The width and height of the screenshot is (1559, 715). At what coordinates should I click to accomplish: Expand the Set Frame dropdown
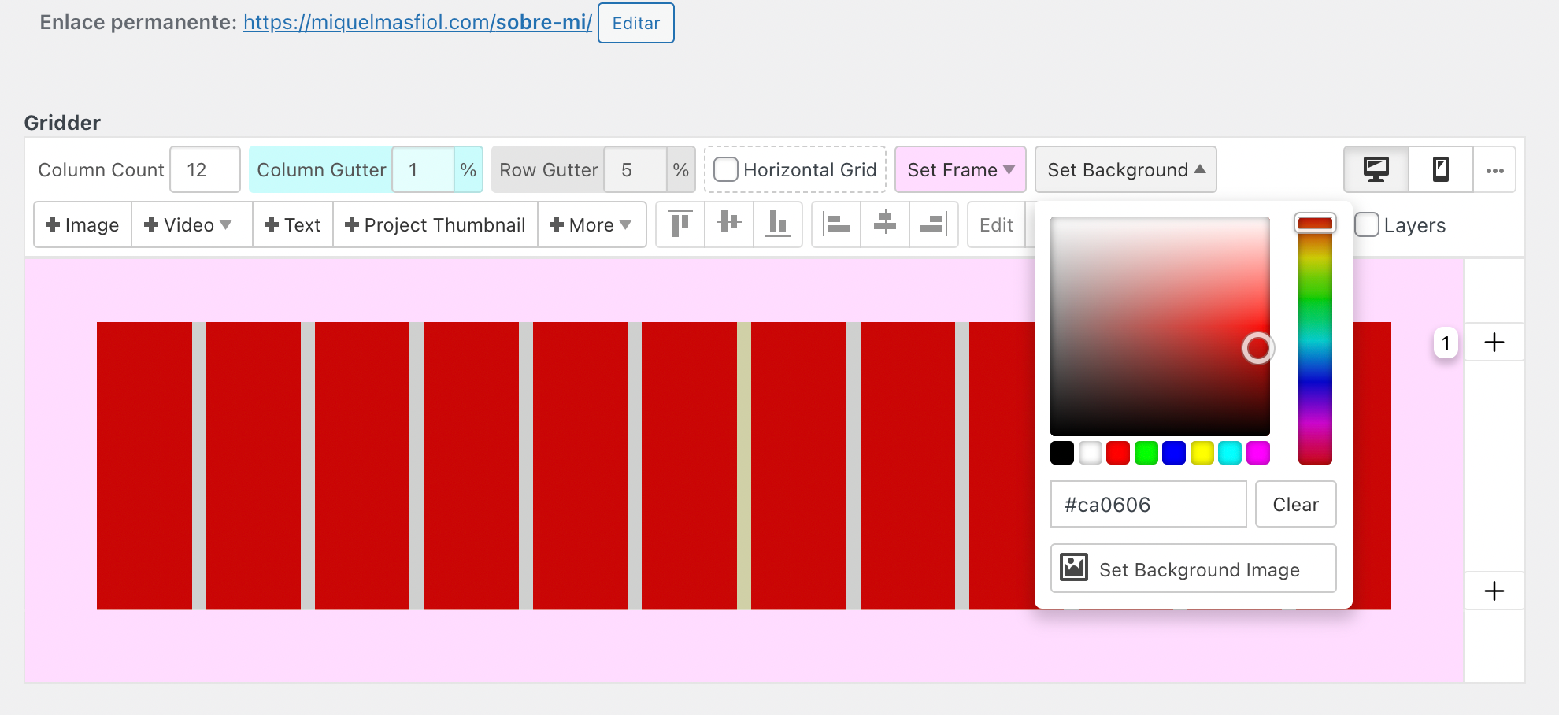[960, 170]
